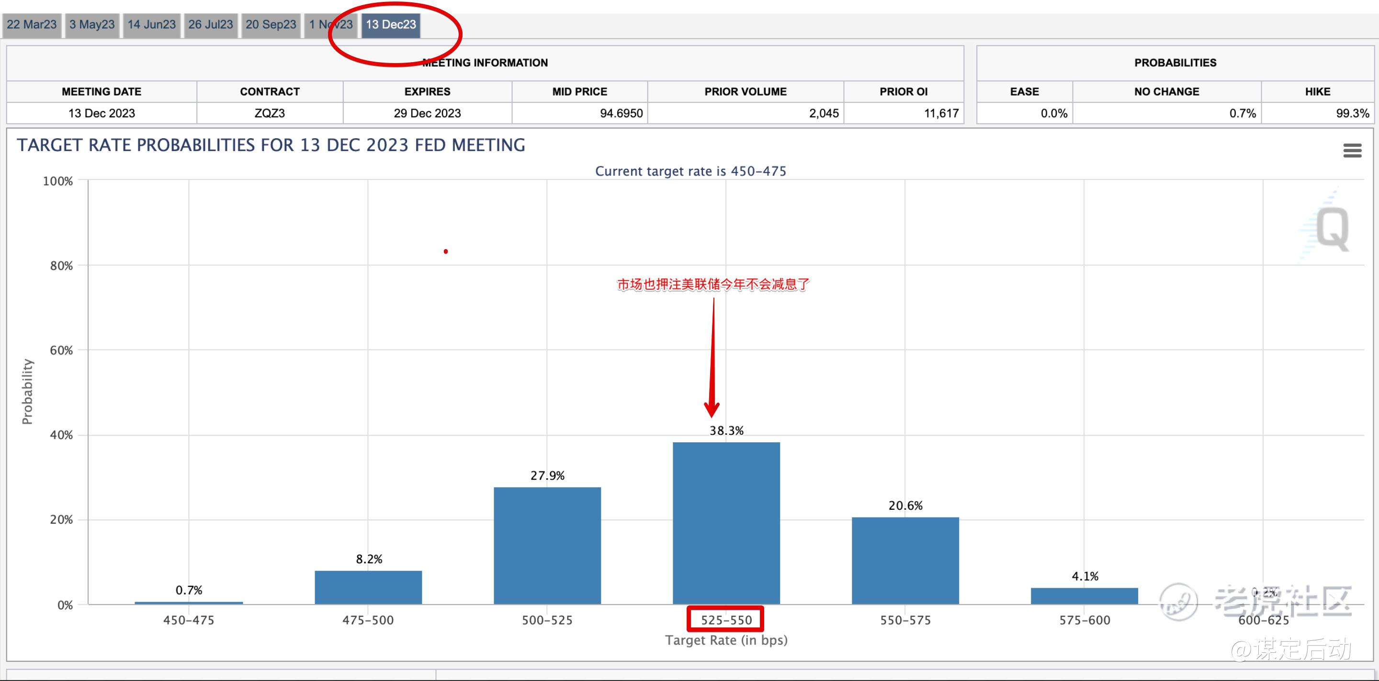The width and height of the screenshot is (1379, 681).
Task: Click the MID PRICE column header
Action: 579,91
